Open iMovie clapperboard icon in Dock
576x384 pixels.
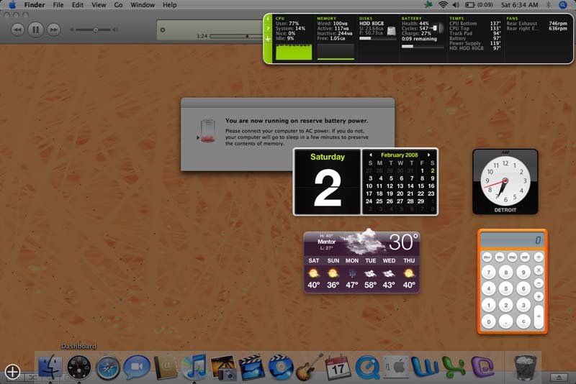tap(251, 367)
